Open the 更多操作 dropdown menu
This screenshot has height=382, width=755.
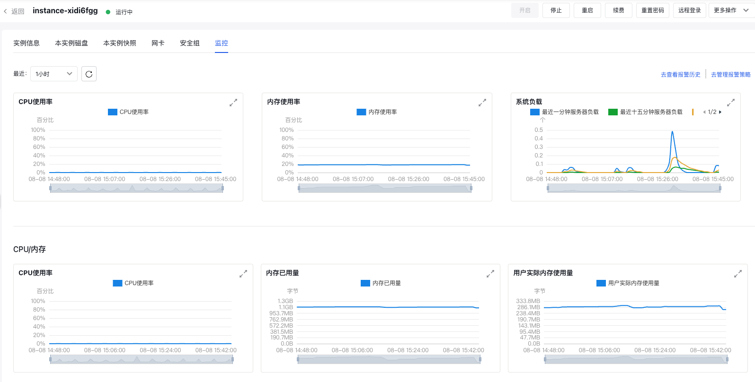[731, 10]
